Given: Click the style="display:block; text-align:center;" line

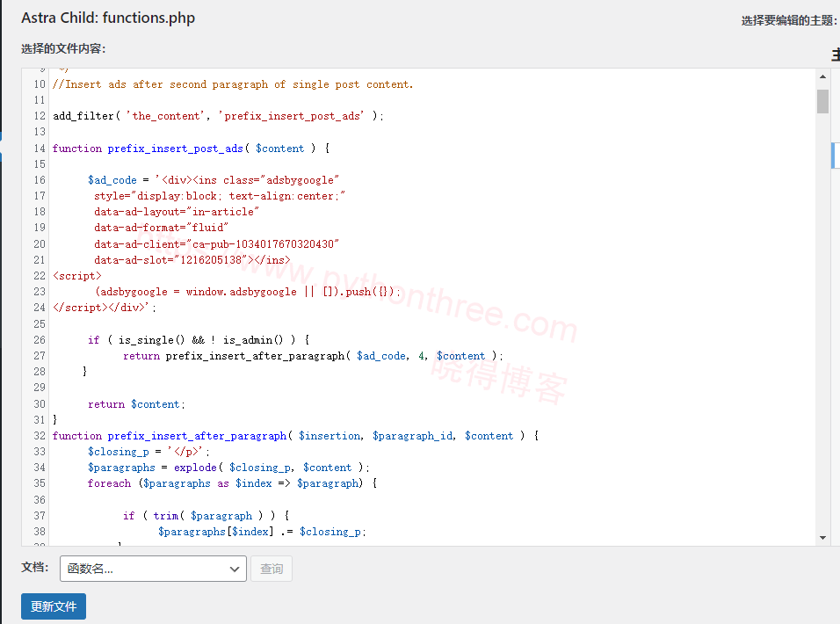Looking at the screenshot, I should point(220,196).
